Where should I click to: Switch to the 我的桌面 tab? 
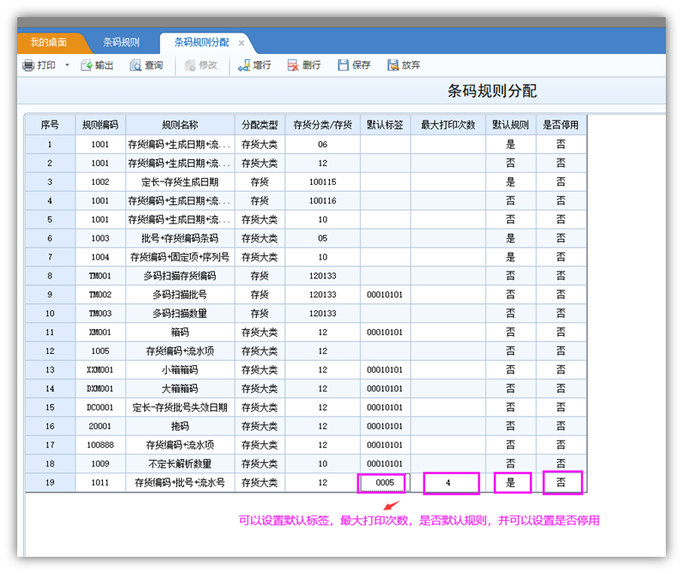point(48,42)
